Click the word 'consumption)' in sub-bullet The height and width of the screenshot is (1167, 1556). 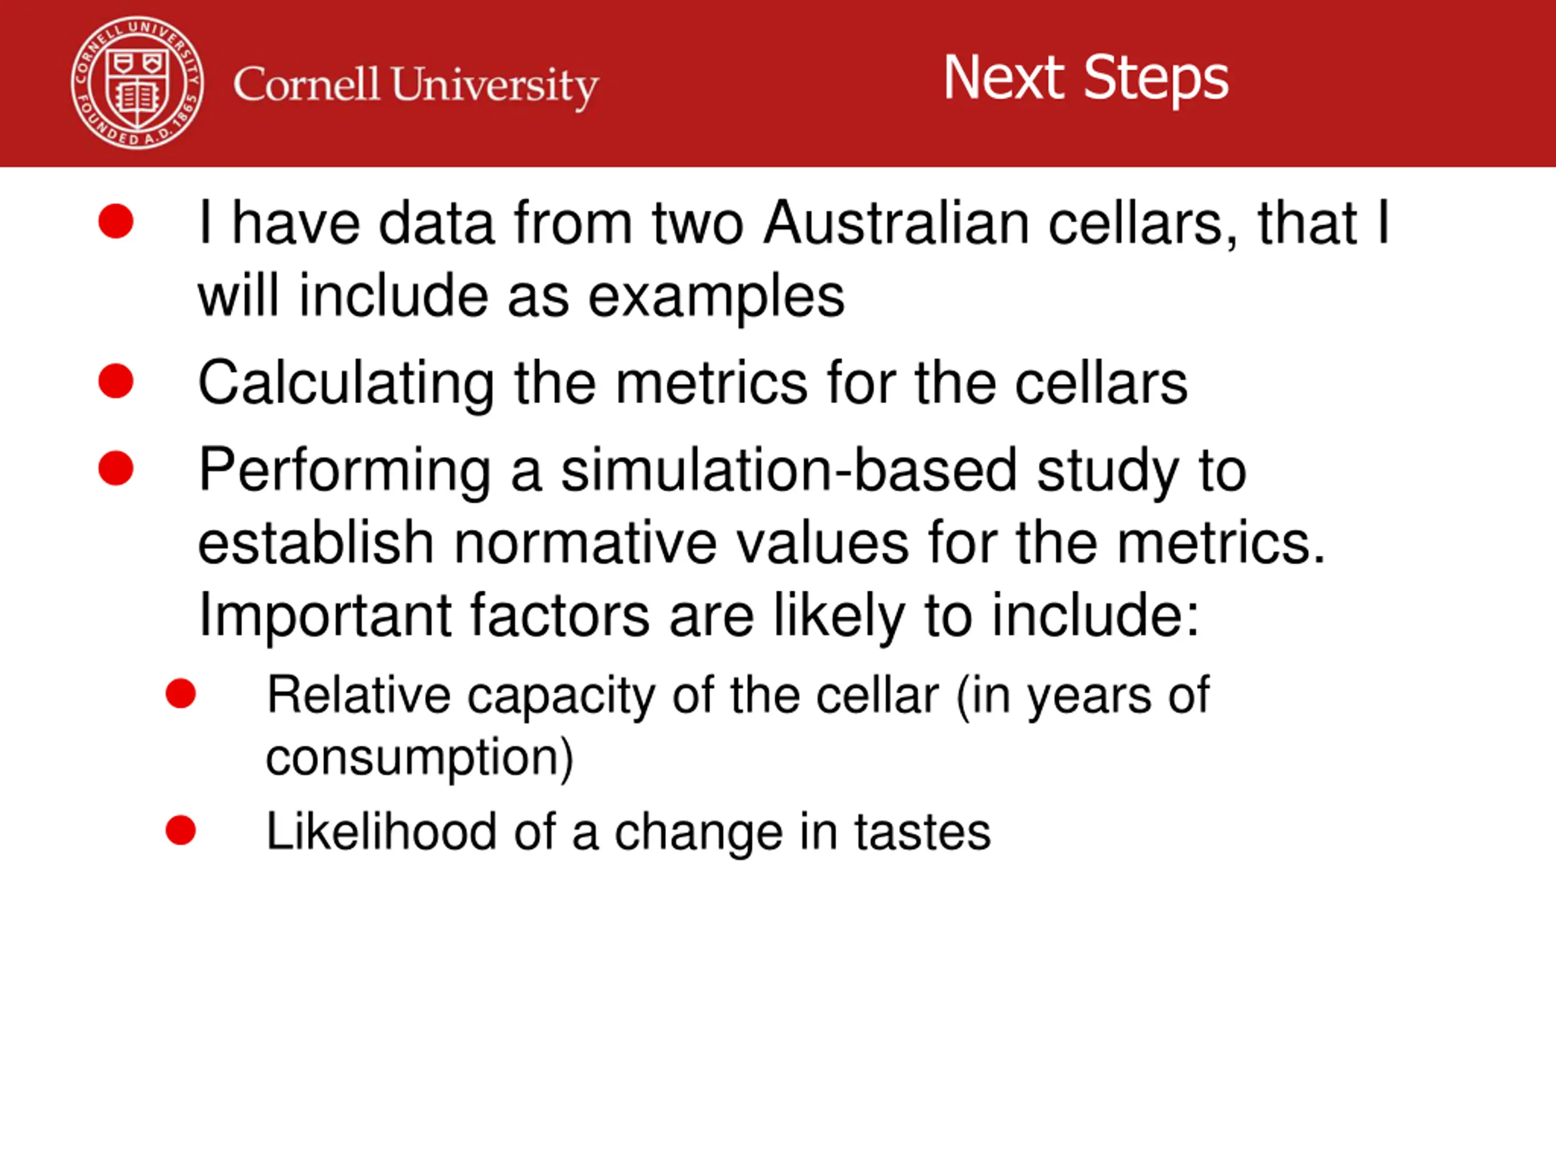420,759
